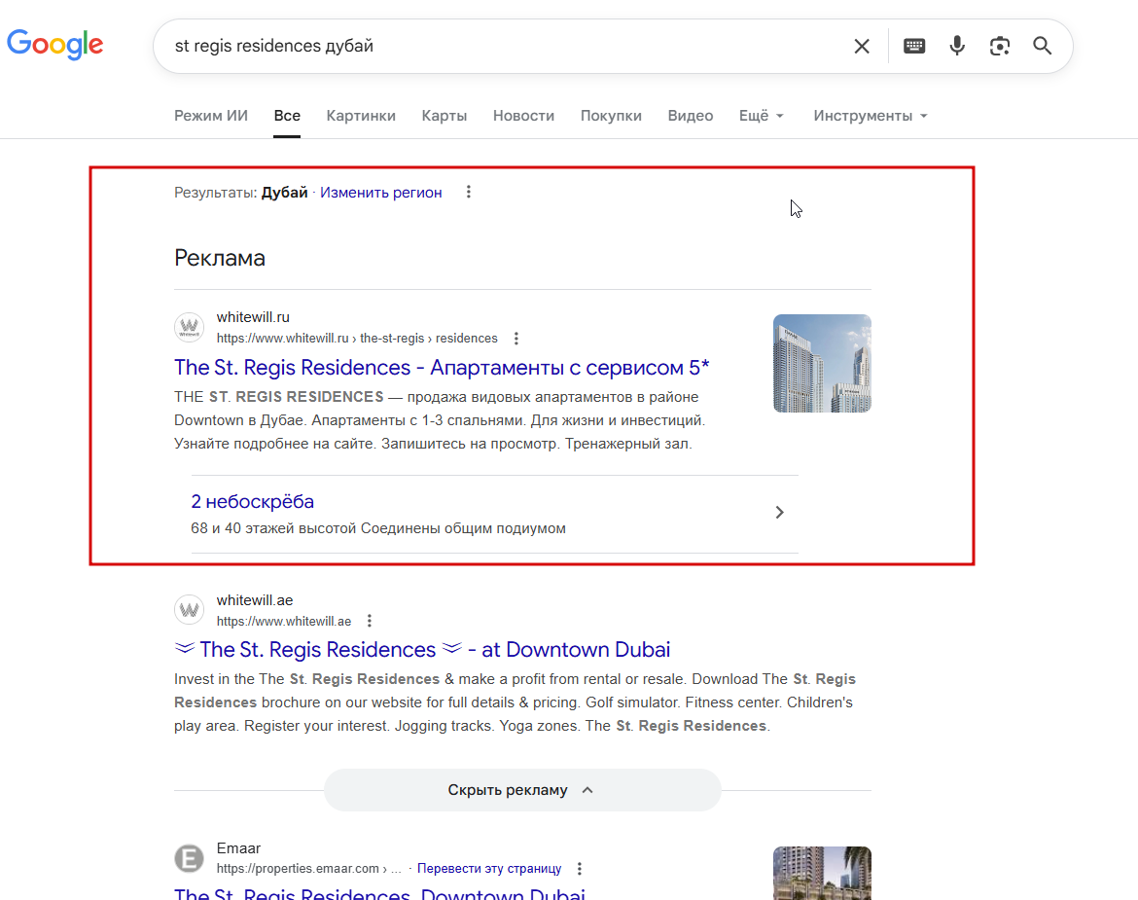Click the chevron on 2 небоскрёба row
The width and height of the screenshot is (1138, 900).
779,513
